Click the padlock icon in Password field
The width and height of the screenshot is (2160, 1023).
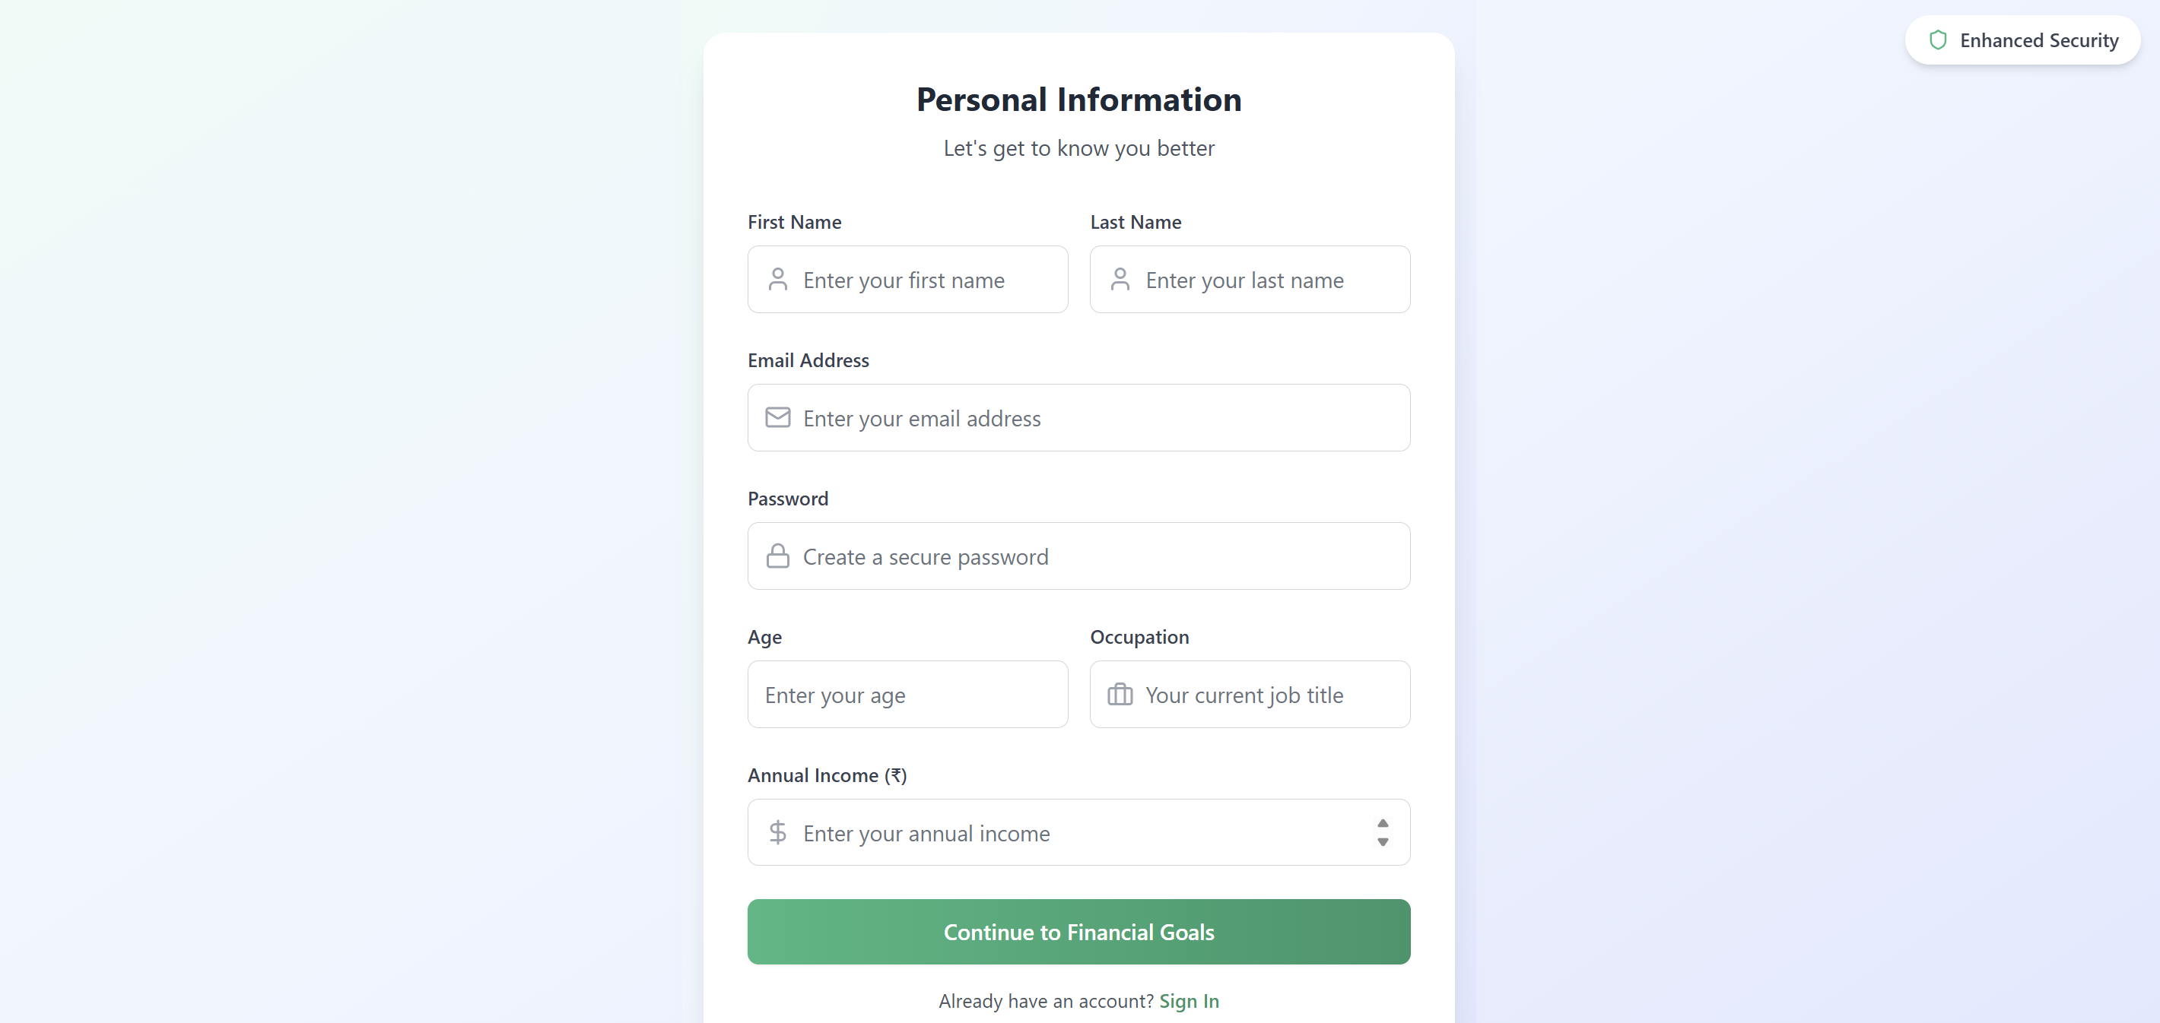(x=777, y=556)
